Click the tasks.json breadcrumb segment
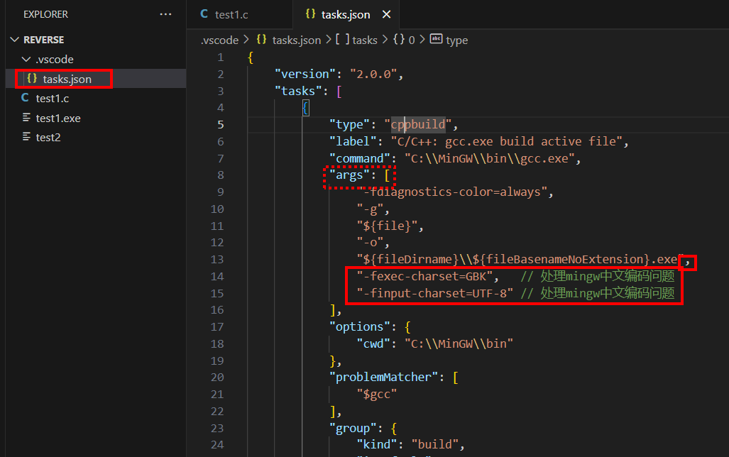Viewport: 729px width, 457px height. pyautogui.click(x=297, y=40)
